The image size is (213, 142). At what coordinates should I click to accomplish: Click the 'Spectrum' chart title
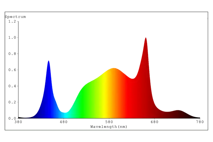click(x=15, y=17)
